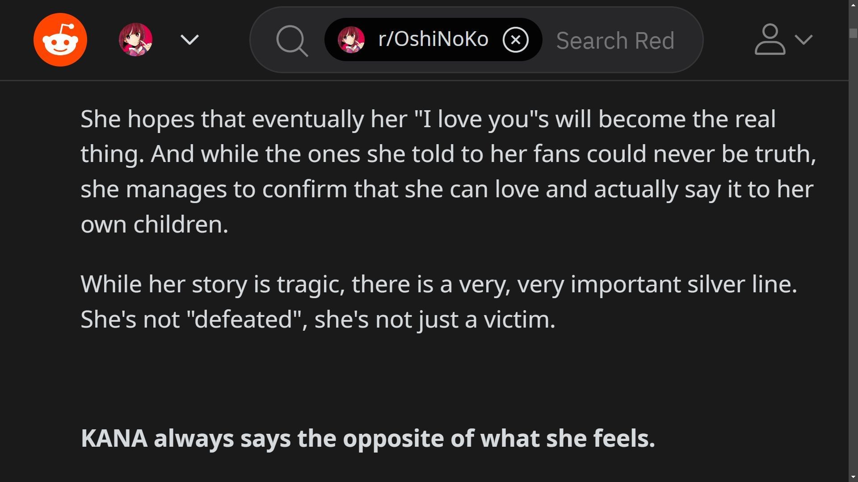
Task: Click the subreddit avatar inside the search pill
Action: tap(351, 40)
